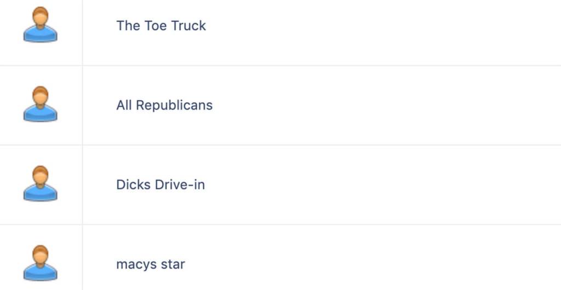The image size is (561, 290).
Task: Select empty row space after macys star
Action: [x=383, y=264]
